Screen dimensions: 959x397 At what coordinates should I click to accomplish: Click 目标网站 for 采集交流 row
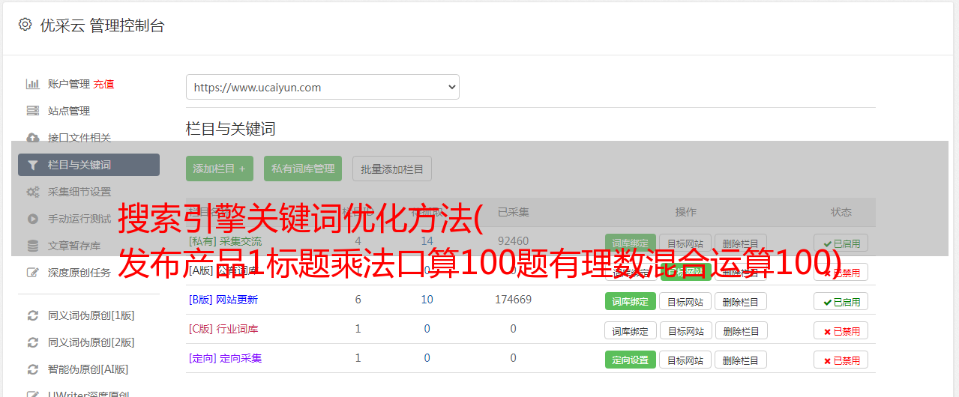[x=685, y=243]
